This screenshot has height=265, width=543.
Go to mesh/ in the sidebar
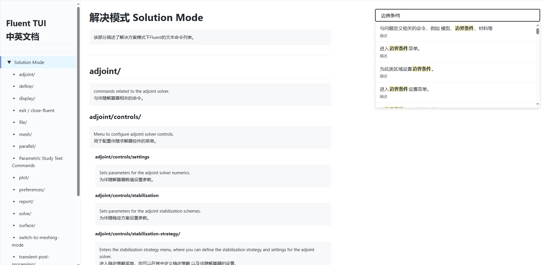click(26, 134)
